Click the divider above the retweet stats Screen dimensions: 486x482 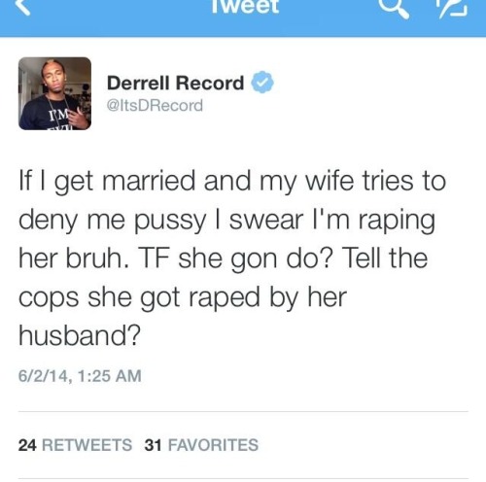243,412
